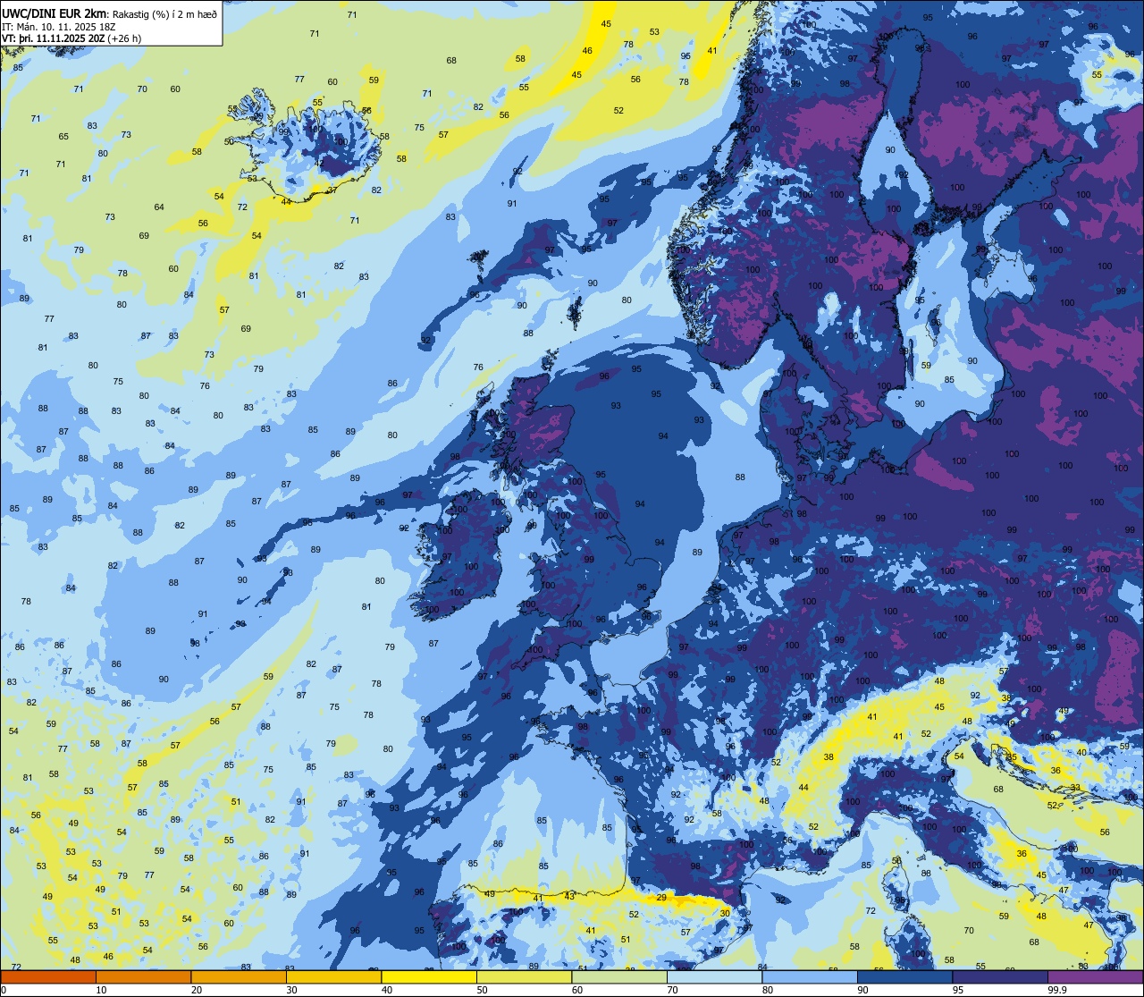Viewport: 1144px width, 997px height.
Task: Click the pale blue 70–80 legend segment
Action: [x=714, y=976]
